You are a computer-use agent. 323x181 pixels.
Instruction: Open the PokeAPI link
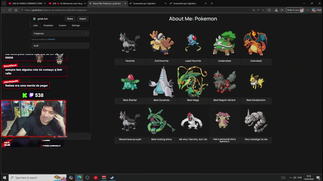(51, 39)
